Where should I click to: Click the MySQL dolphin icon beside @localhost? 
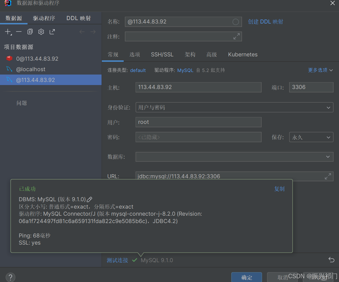(x=9, y=69)
